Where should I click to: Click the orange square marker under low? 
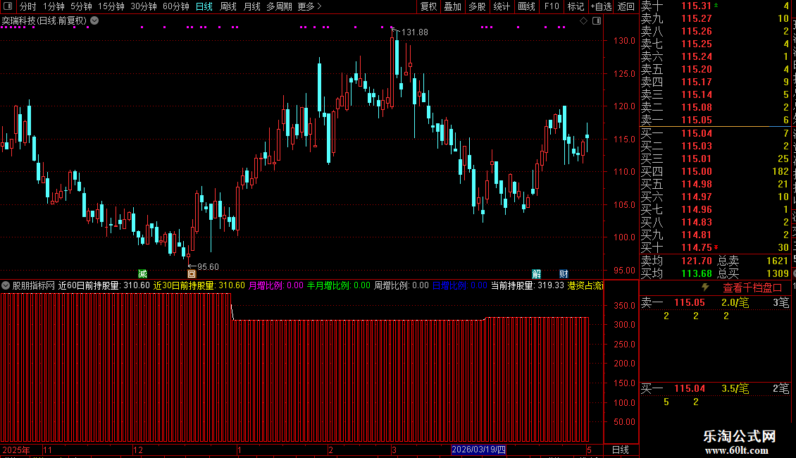(192, 273)
